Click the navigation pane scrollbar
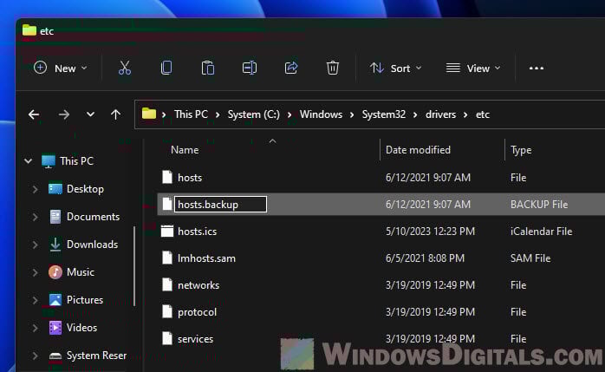This screenshot has width=605, height=372. tap(134, 266)
